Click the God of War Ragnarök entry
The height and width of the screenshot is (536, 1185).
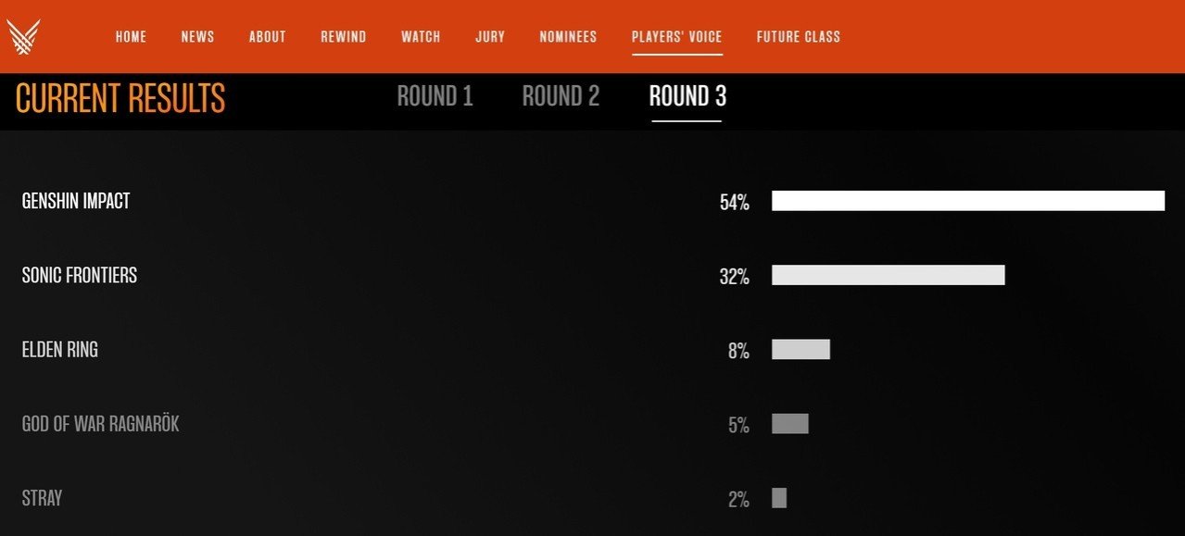click(101, 424)
